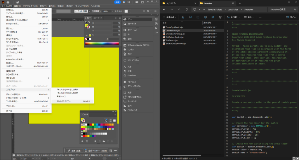Switch スウォッチ panel to thumbnail grid view

[114, 120]
